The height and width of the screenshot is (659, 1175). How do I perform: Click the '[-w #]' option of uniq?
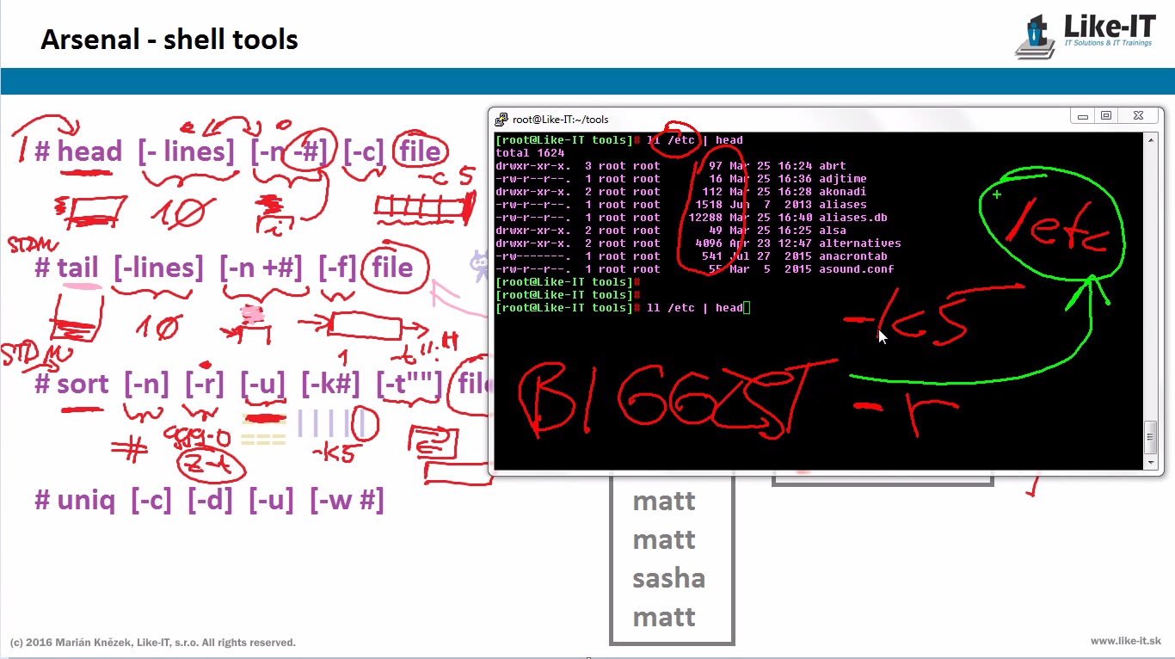(x=347, y=500)
